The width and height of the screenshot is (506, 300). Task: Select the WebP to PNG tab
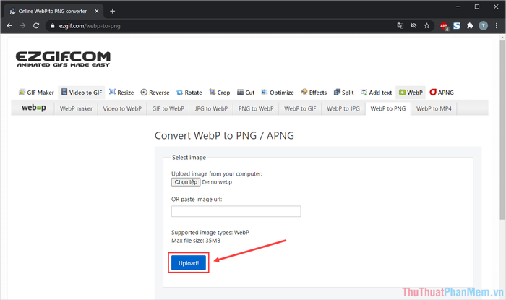[388, 108]
